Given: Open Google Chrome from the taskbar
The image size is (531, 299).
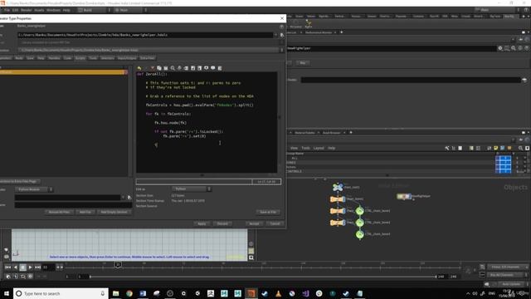Looking at the screenshot, I should (x=129, y=293).
